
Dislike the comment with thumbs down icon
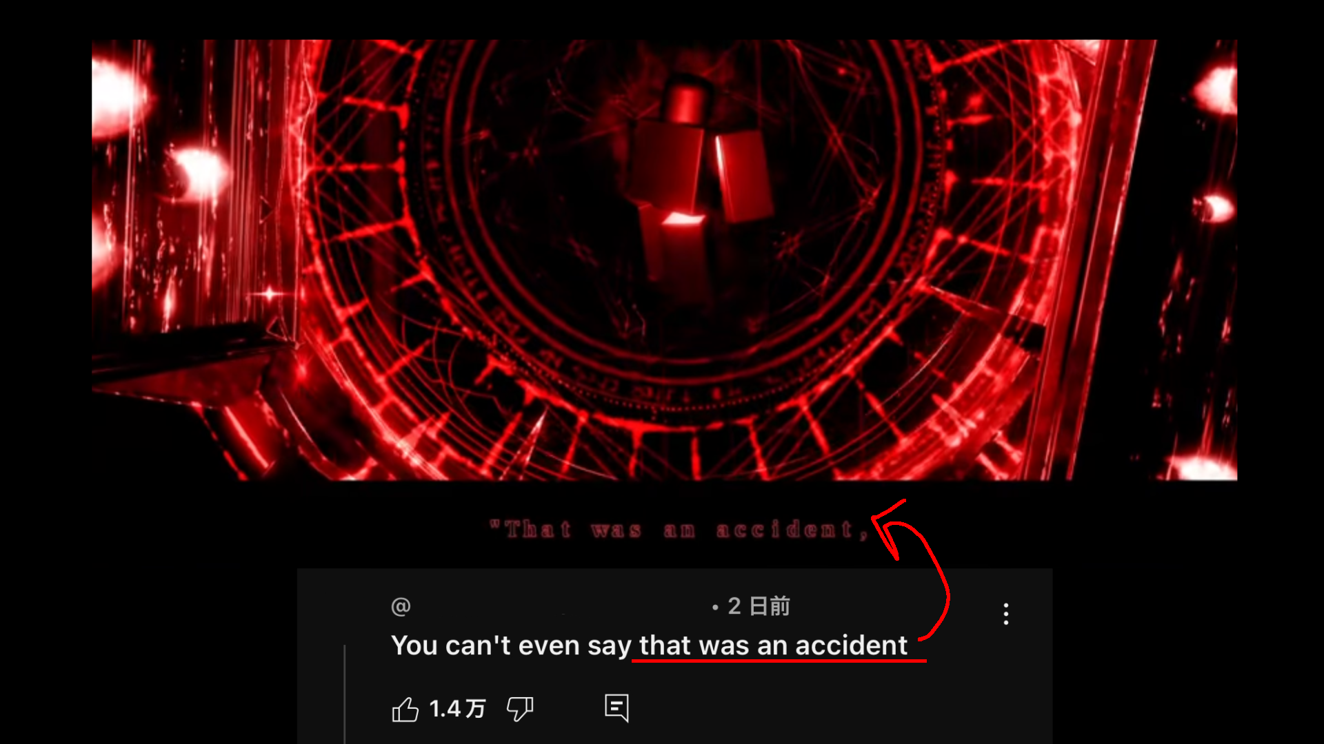click(520, 709)
